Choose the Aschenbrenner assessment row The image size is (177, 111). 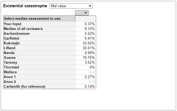(x=50, y=34)
